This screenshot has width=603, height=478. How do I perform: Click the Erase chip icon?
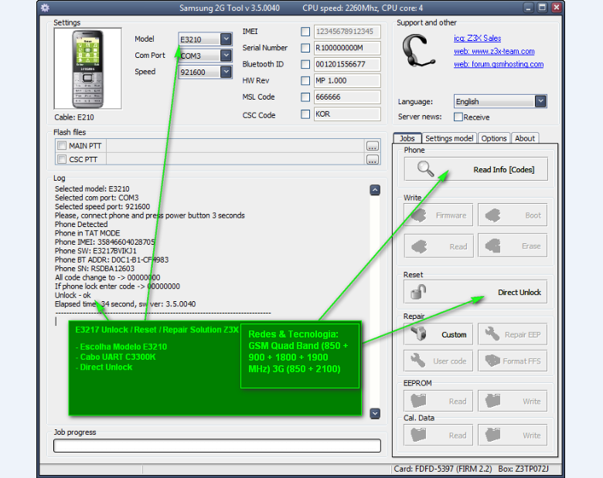coord(492,246)
